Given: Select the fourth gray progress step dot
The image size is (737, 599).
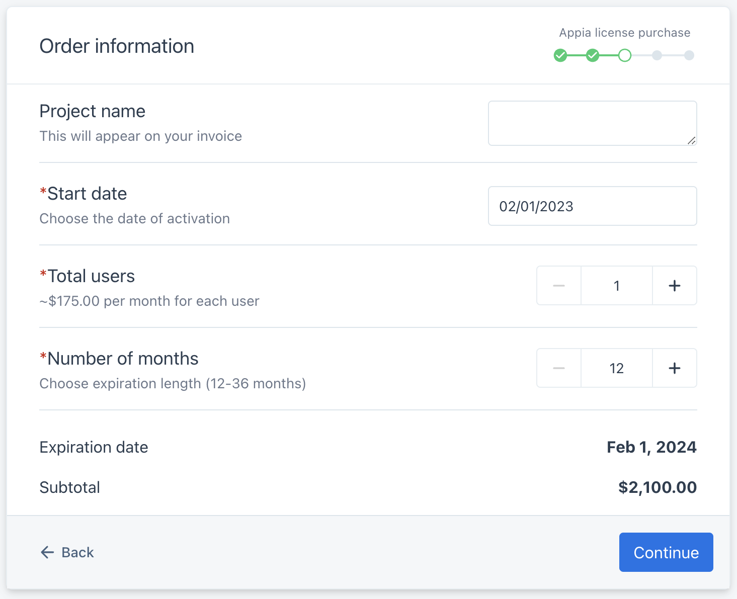Looking at the screenshot, I should [x=657, y=55].
